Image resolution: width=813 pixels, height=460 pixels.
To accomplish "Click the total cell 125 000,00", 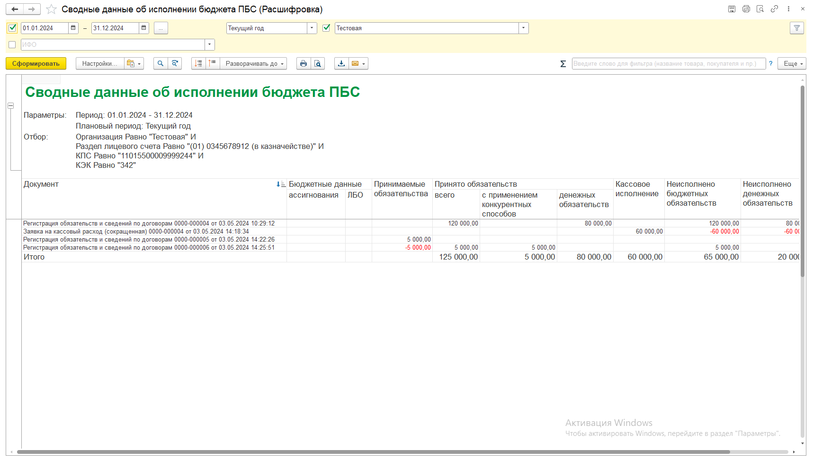I will (458, 257).
